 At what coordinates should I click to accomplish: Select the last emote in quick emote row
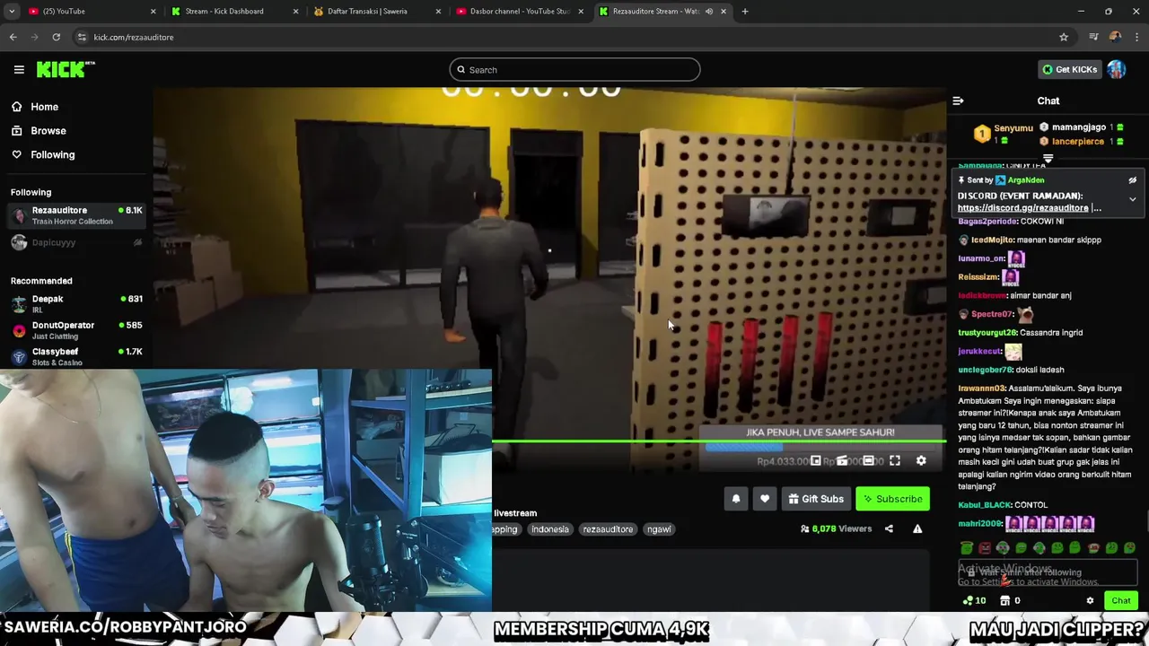[x=1129, y=547]
